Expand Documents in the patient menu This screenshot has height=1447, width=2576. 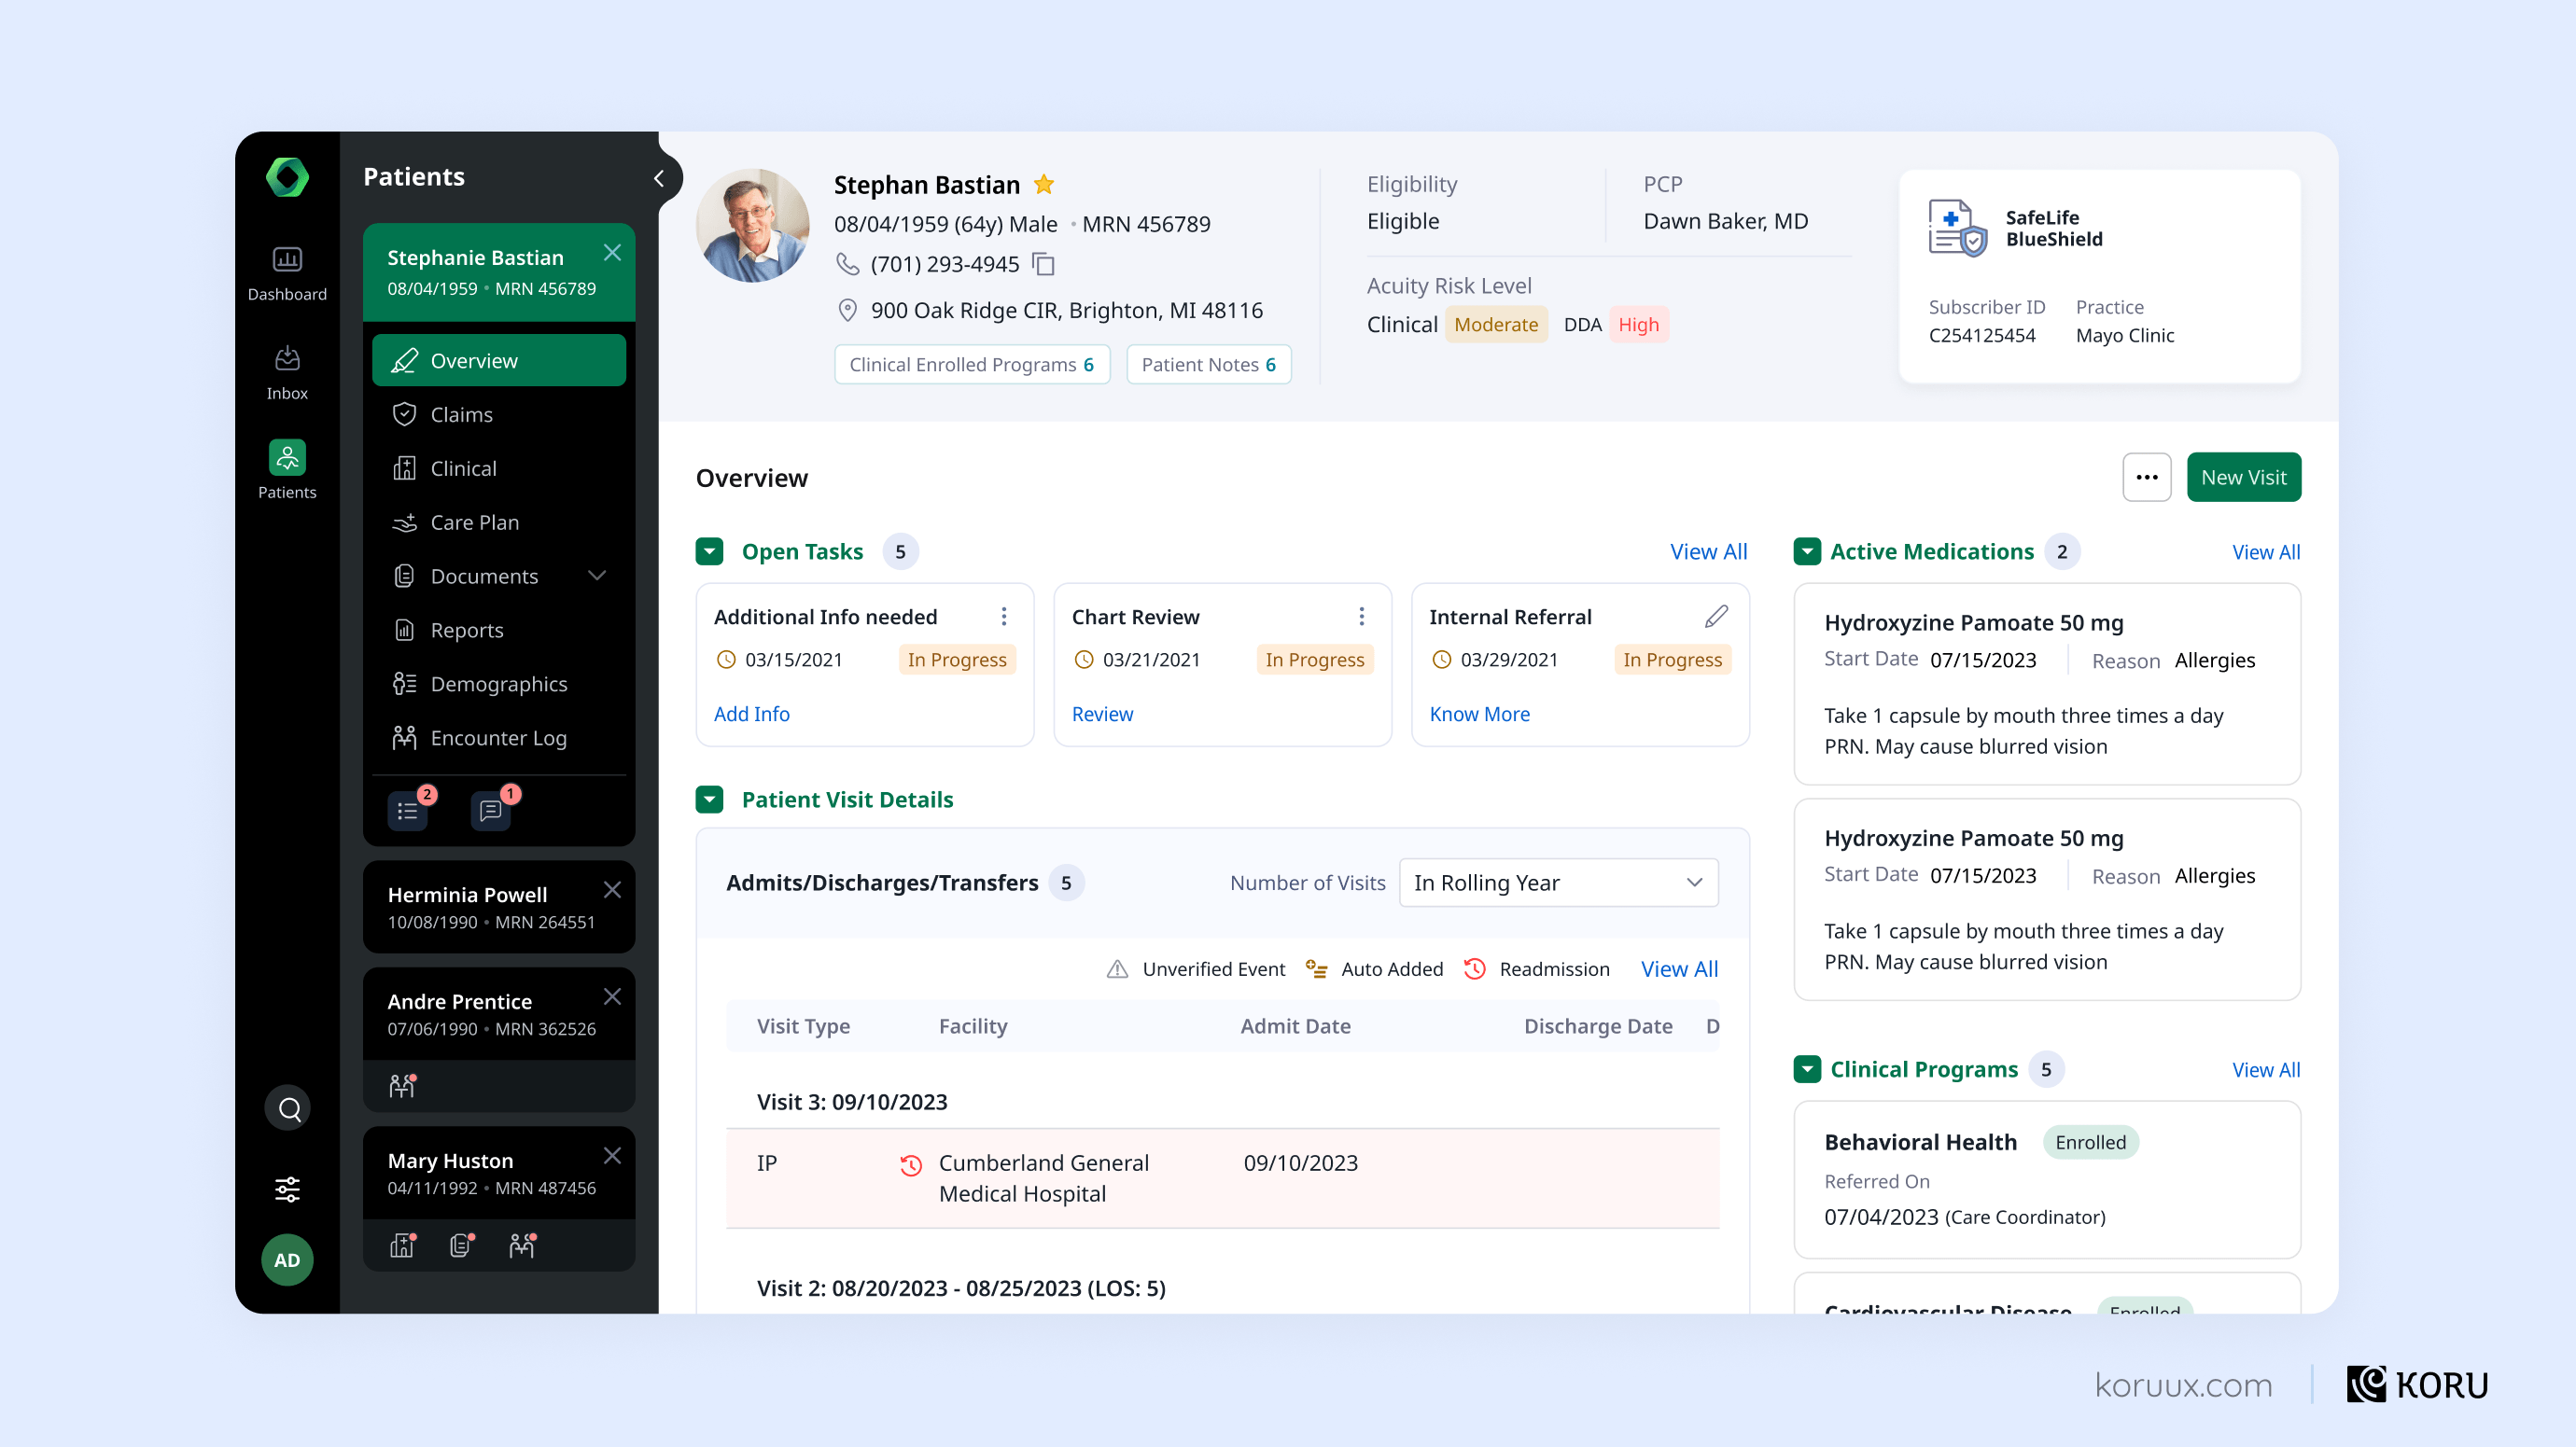598,576
